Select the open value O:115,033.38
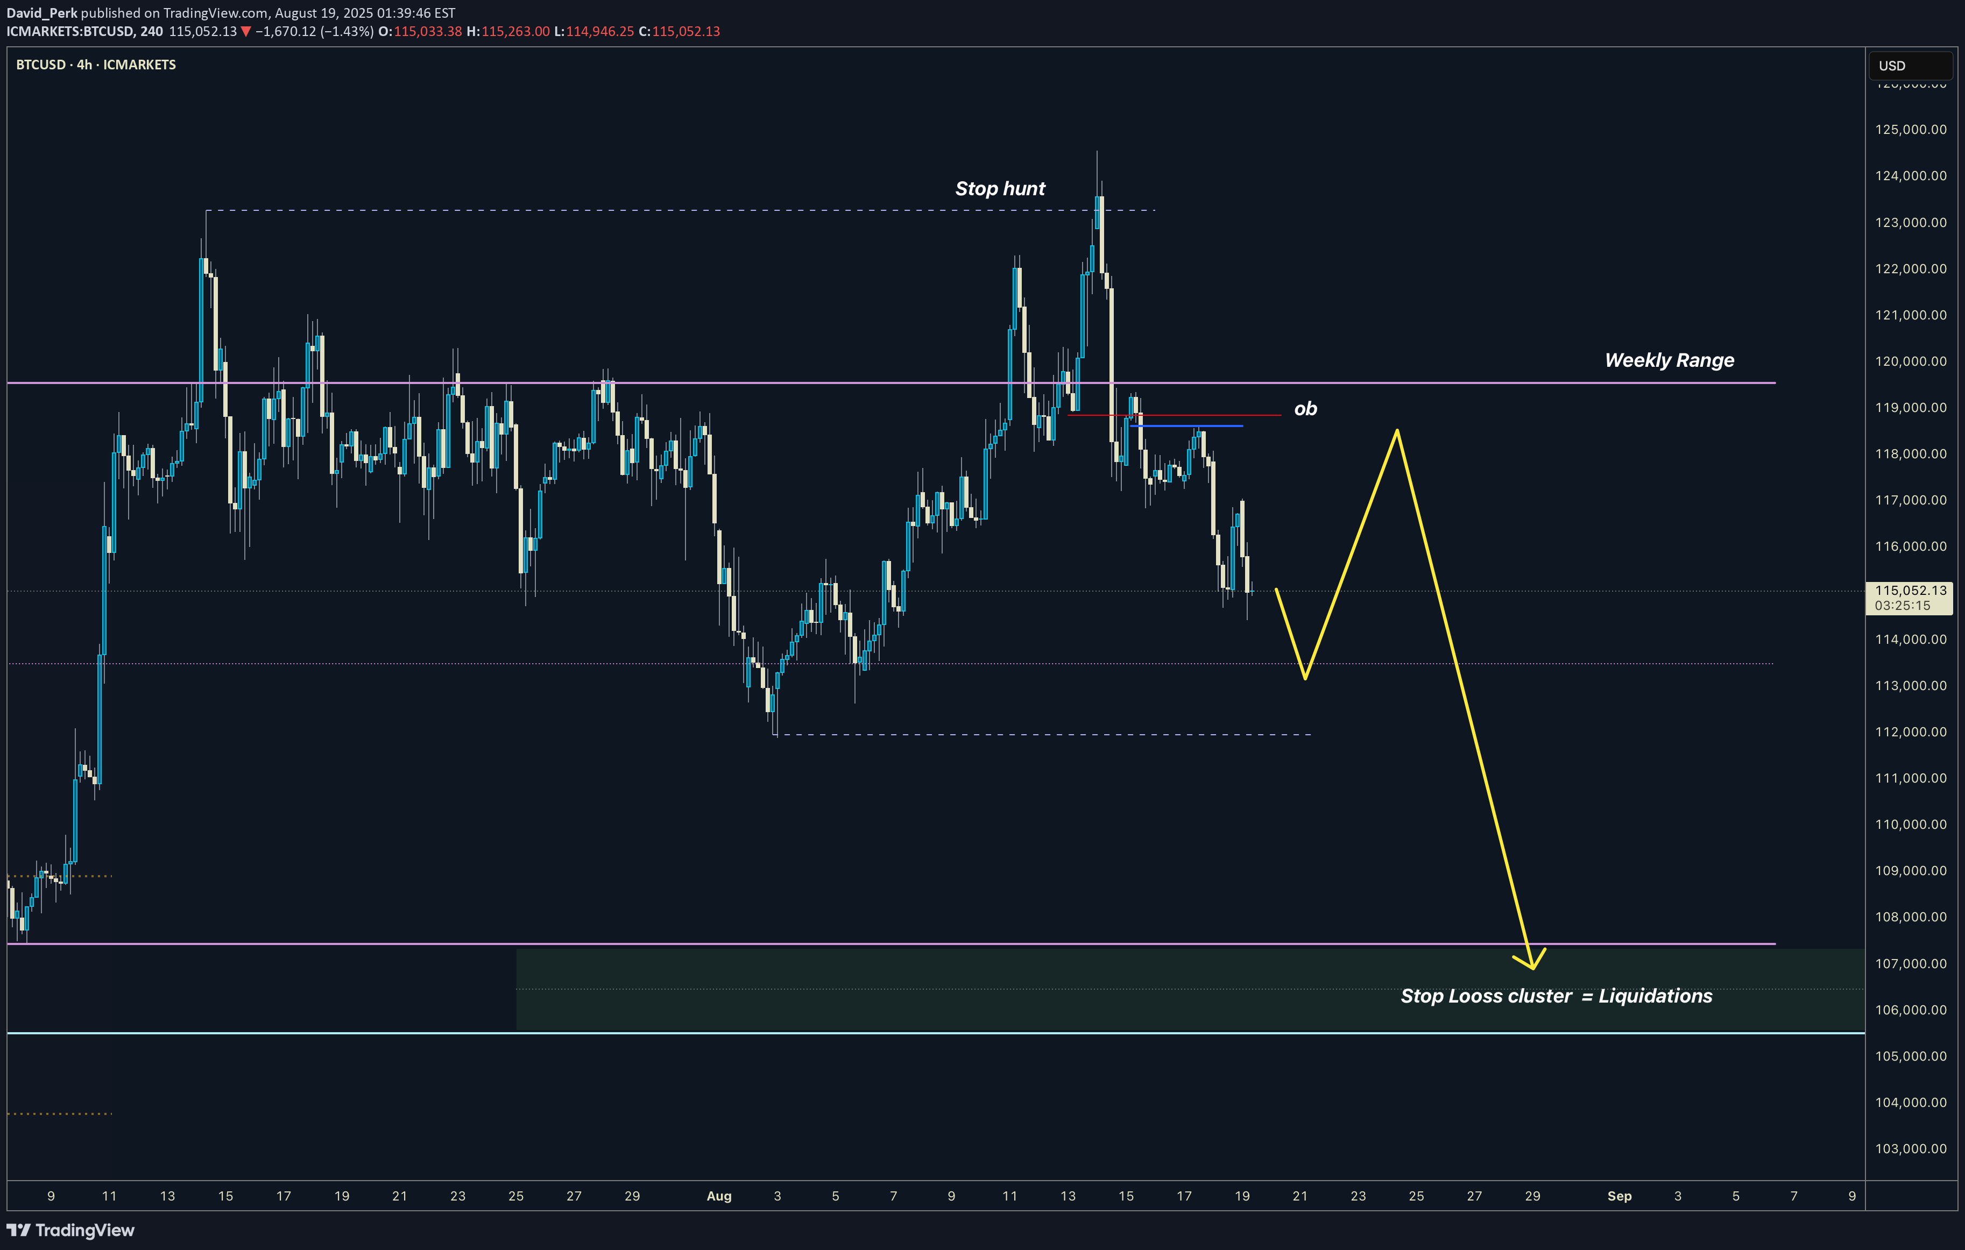Viewport: 1965px width, 1250px height. tap(420, 32)
